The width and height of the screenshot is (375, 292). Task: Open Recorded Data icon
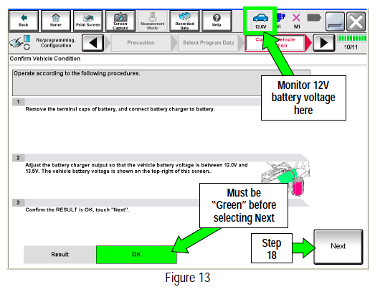click(x=184, y=21)
